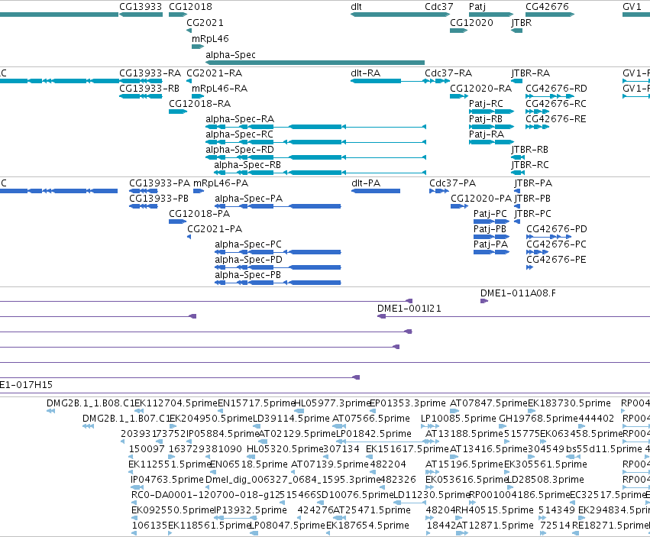
Task: Select the Cdc37-RA transcript label
Action: tap(448, 73)
